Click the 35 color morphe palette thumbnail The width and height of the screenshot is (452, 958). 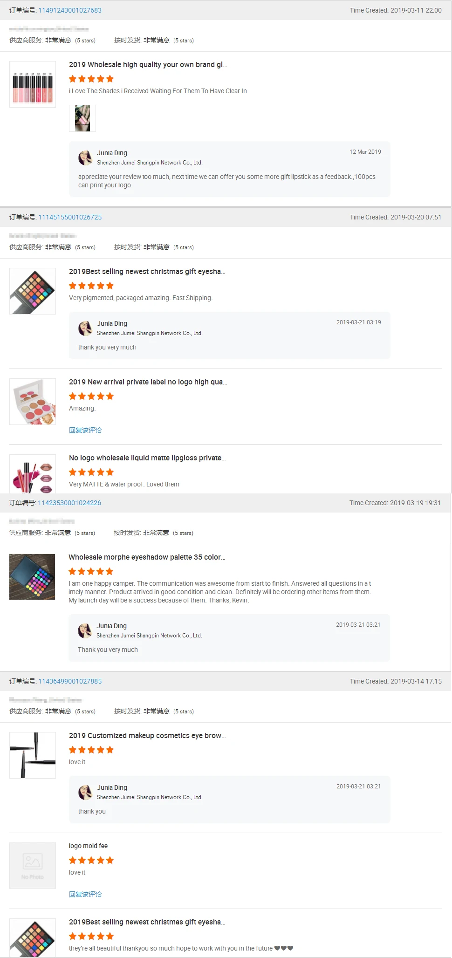[32, 577]
